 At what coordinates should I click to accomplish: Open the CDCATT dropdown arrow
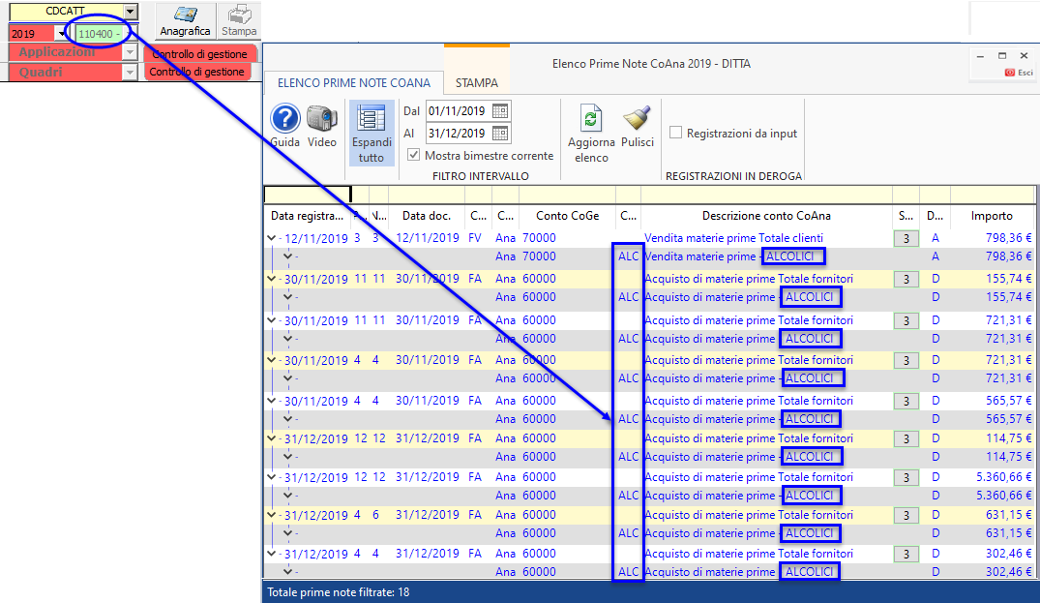[x=131, y=11]
